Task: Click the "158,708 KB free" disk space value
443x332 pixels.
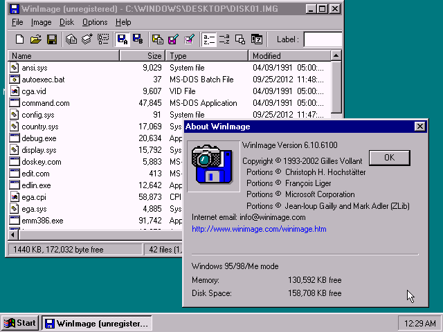Action: [x=315, y=293]
